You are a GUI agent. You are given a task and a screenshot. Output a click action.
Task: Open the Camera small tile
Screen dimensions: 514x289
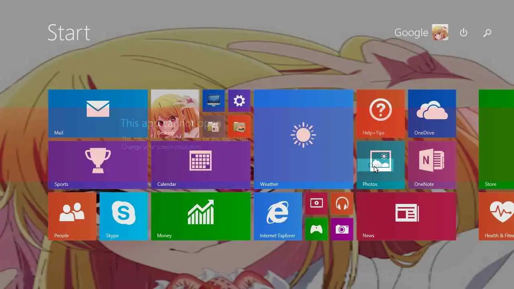tap(342, 229)
